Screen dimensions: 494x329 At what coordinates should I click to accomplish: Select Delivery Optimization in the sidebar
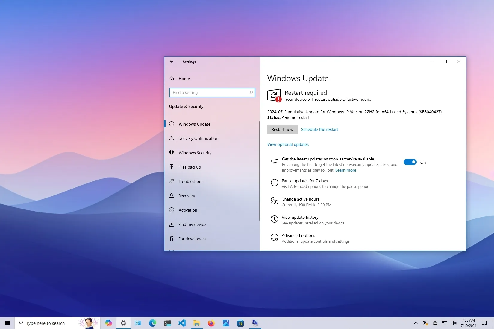pyautogui.click(x=198, y=138)
